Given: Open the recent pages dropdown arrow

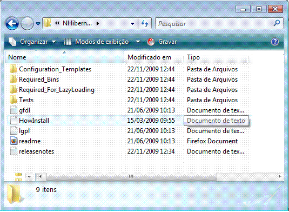Looking at the screenshot, I should coord(38,24).
